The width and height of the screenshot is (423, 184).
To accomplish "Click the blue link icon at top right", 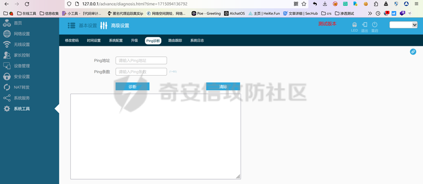I will pyautogui.click(x=413, y=51).
